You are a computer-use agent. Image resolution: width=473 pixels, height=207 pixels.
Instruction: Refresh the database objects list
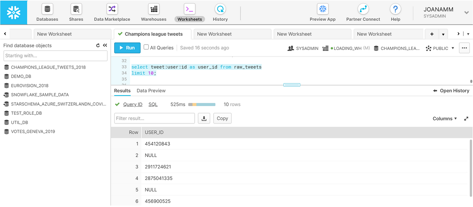pos(98,45)
